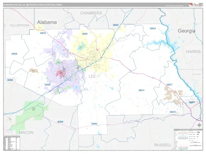Click the compass rose on the map
The height and width of the screenshot is (154, 206).
point(199,125)
